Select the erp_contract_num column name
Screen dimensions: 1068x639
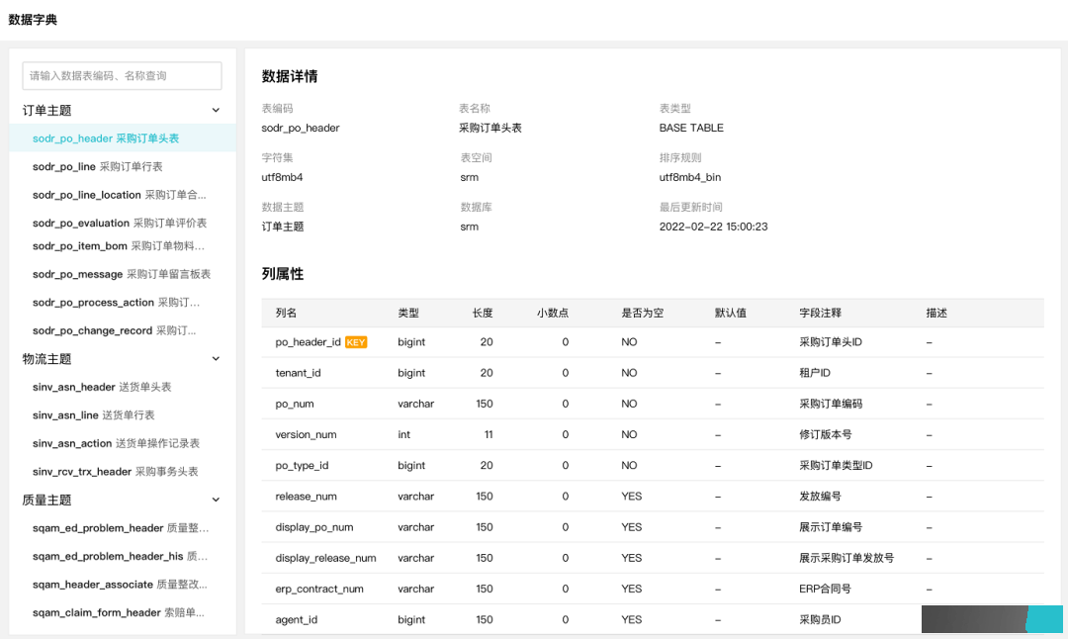click(319, 590)
